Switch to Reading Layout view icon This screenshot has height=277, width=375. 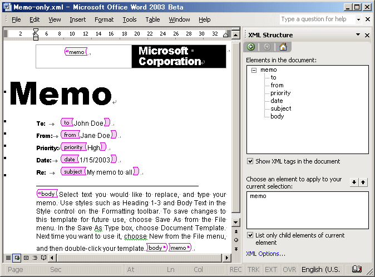click(x=43, y=258)
